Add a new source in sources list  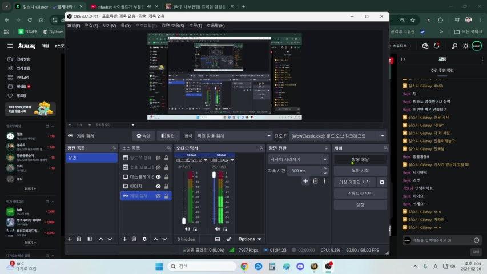(125, 239)
